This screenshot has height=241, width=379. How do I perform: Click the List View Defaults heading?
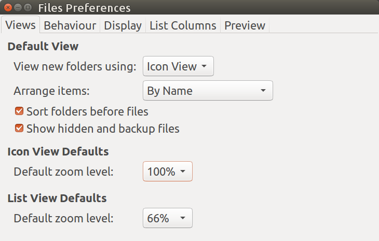[57, 198]
